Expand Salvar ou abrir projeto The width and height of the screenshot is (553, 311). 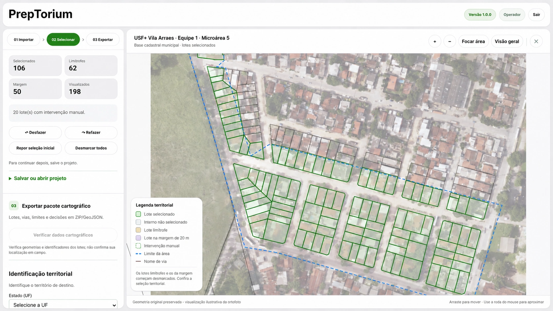[x=37, y=178]
